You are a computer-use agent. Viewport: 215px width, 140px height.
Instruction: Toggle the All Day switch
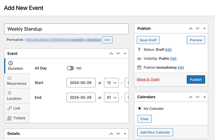(x=70, y=68)
